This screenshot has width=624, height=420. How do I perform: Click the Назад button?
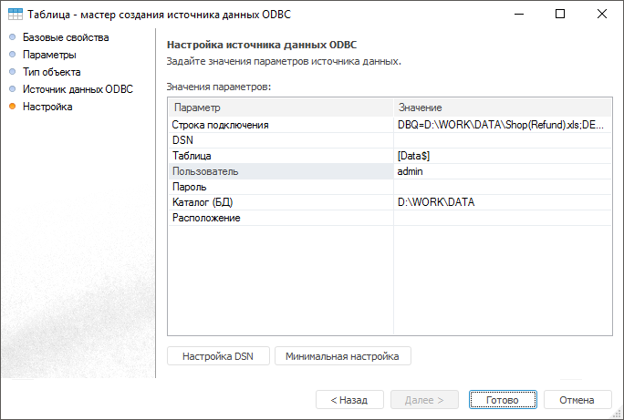[x=348, y=400]
